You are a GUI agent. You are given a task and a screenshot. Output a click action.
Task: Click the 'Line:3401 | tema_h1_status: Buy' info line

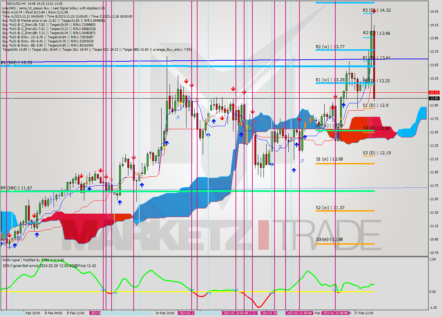point(54,8)
